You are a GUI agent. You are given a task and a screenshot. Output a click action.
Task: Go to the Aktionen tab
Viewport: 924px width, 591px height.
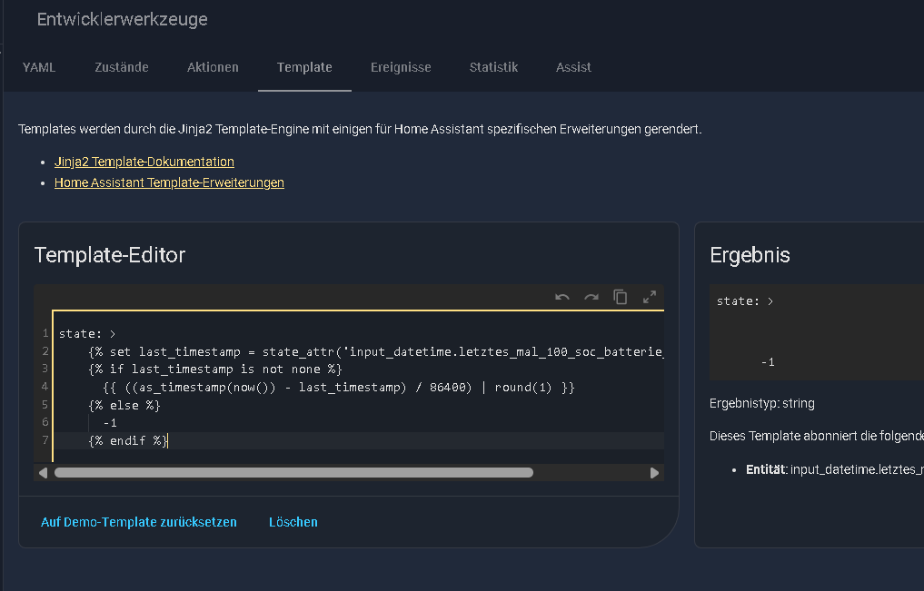(x=213, y=67)
